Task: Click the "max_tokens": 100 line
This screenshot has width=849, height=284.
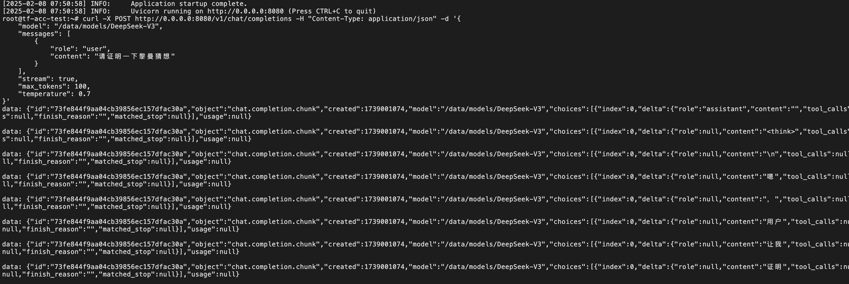Action: [x=54, y=87]
